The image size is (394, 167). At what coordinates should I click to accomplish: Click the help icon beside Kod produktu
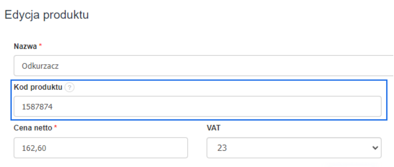coord(70,88)
